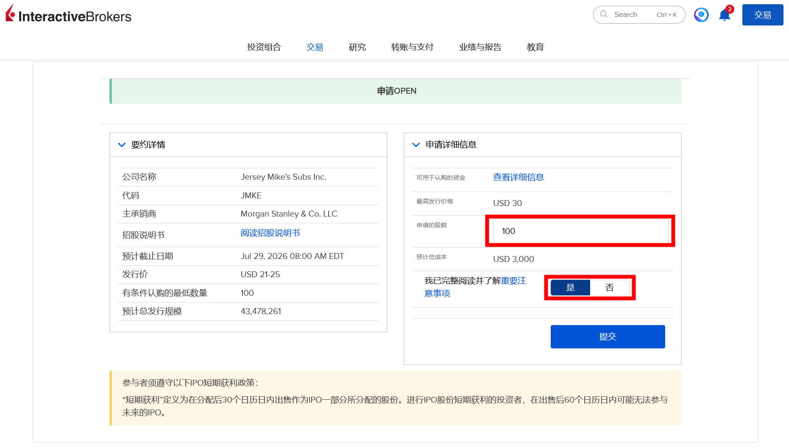Click the price range USD 21-25
The image size is (789, 448).
coord(260,275)
